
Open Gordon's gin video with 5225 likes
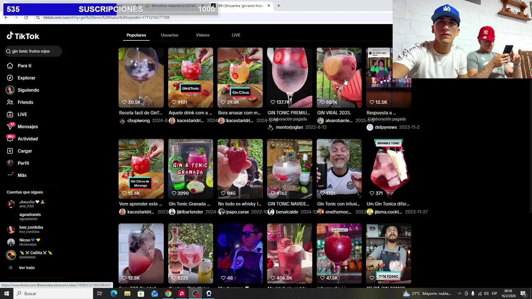click(190, 254)
